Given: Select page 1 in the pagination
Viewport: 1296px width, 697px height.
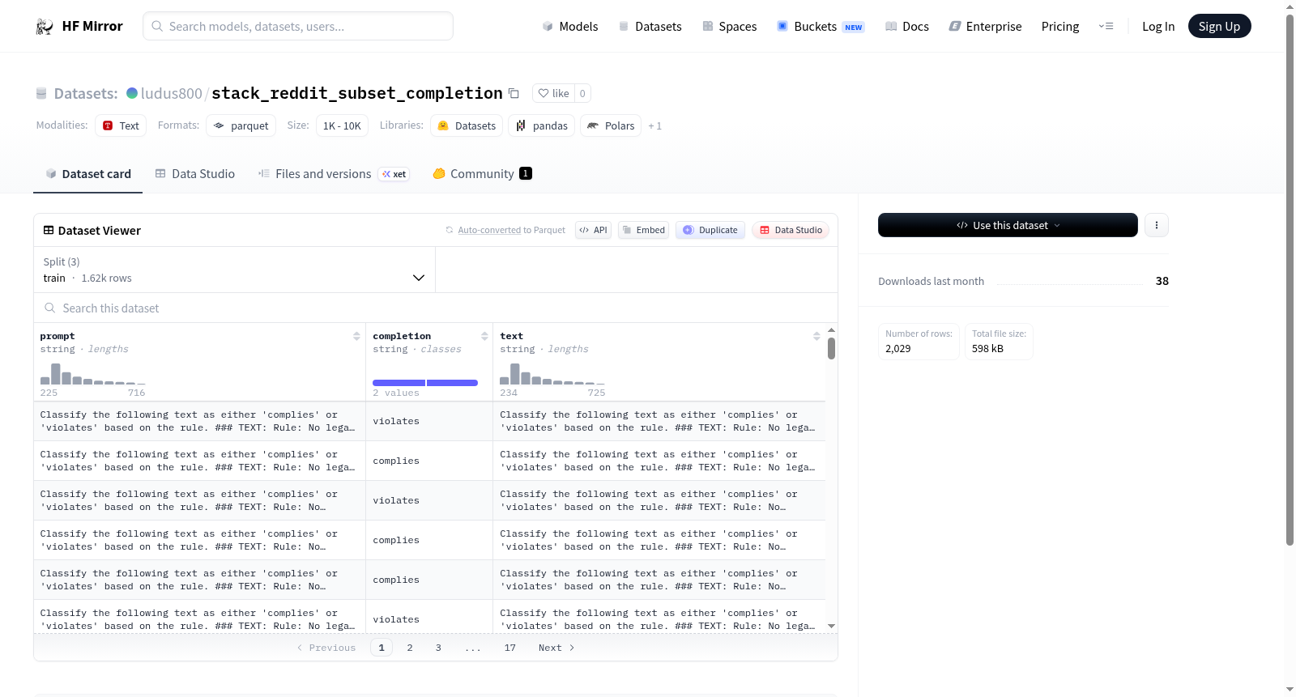Looking at the screenshot, I should (382, 648).
